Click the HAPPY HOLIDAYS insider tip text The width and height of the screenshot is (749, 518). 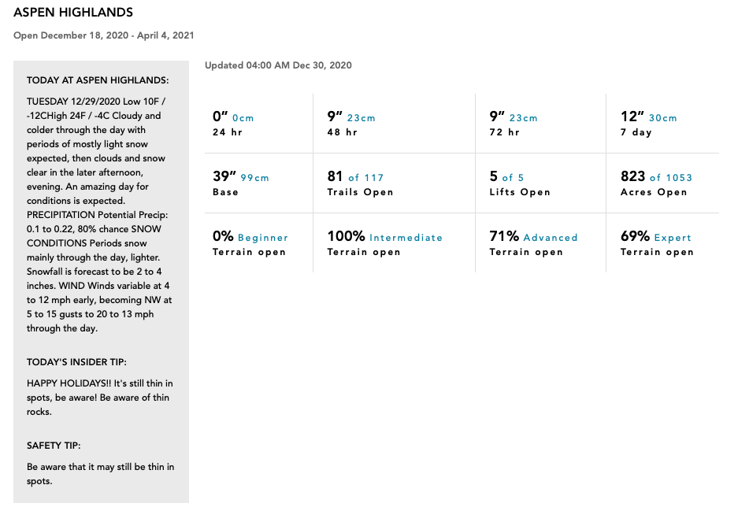pos(100,398)
